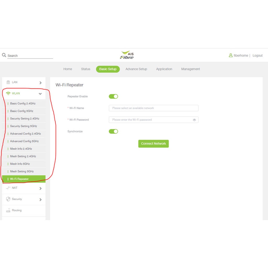Open Mesh Setting 5GHz in sidebar
This screenshot has height=268, width=268.
[x=22, y=171]
